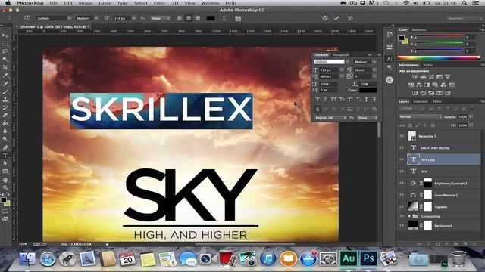Image resolution: width=485 pixels, height=272 pixels.
Task: Open the Filter menu
Action: click(x=159, y=3)
